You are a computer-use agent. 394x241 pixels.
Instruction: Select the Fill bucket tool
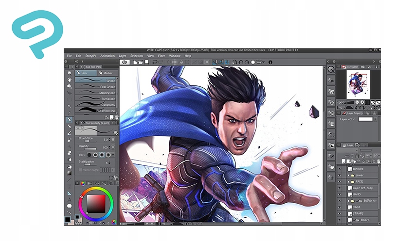pyautogui.click(x=69, y=166)
